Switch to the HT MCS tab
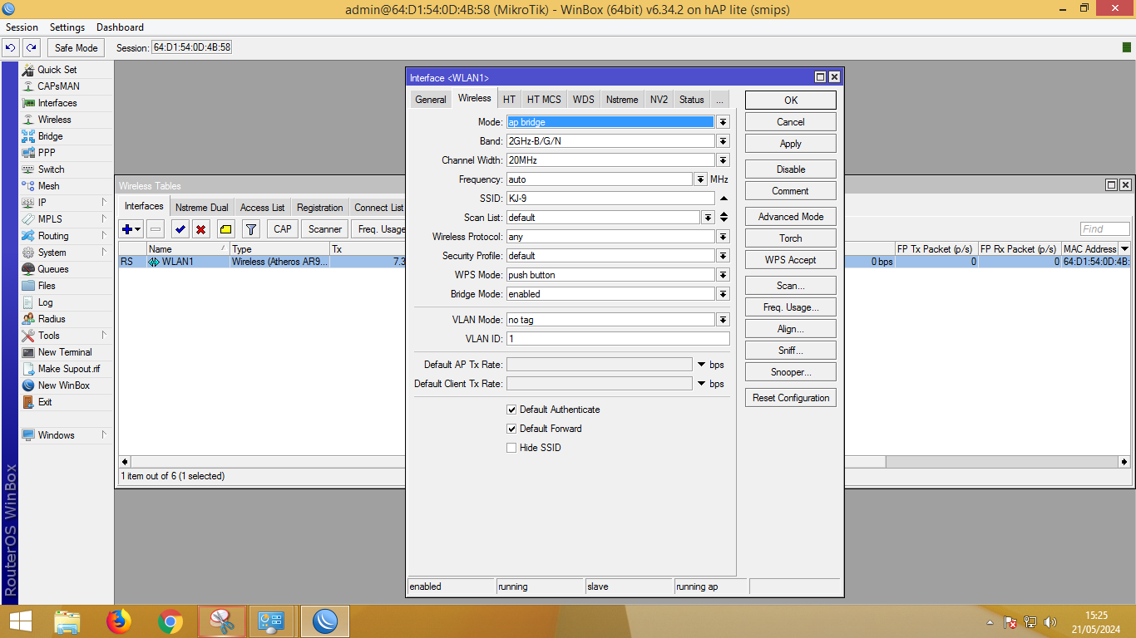The image size is (1136, 638). pyautogui.click(x=544, y=100)
